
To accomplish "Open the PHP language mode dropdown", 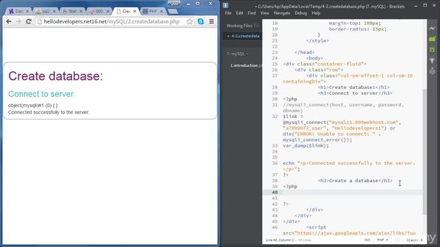I will point(382,240).
